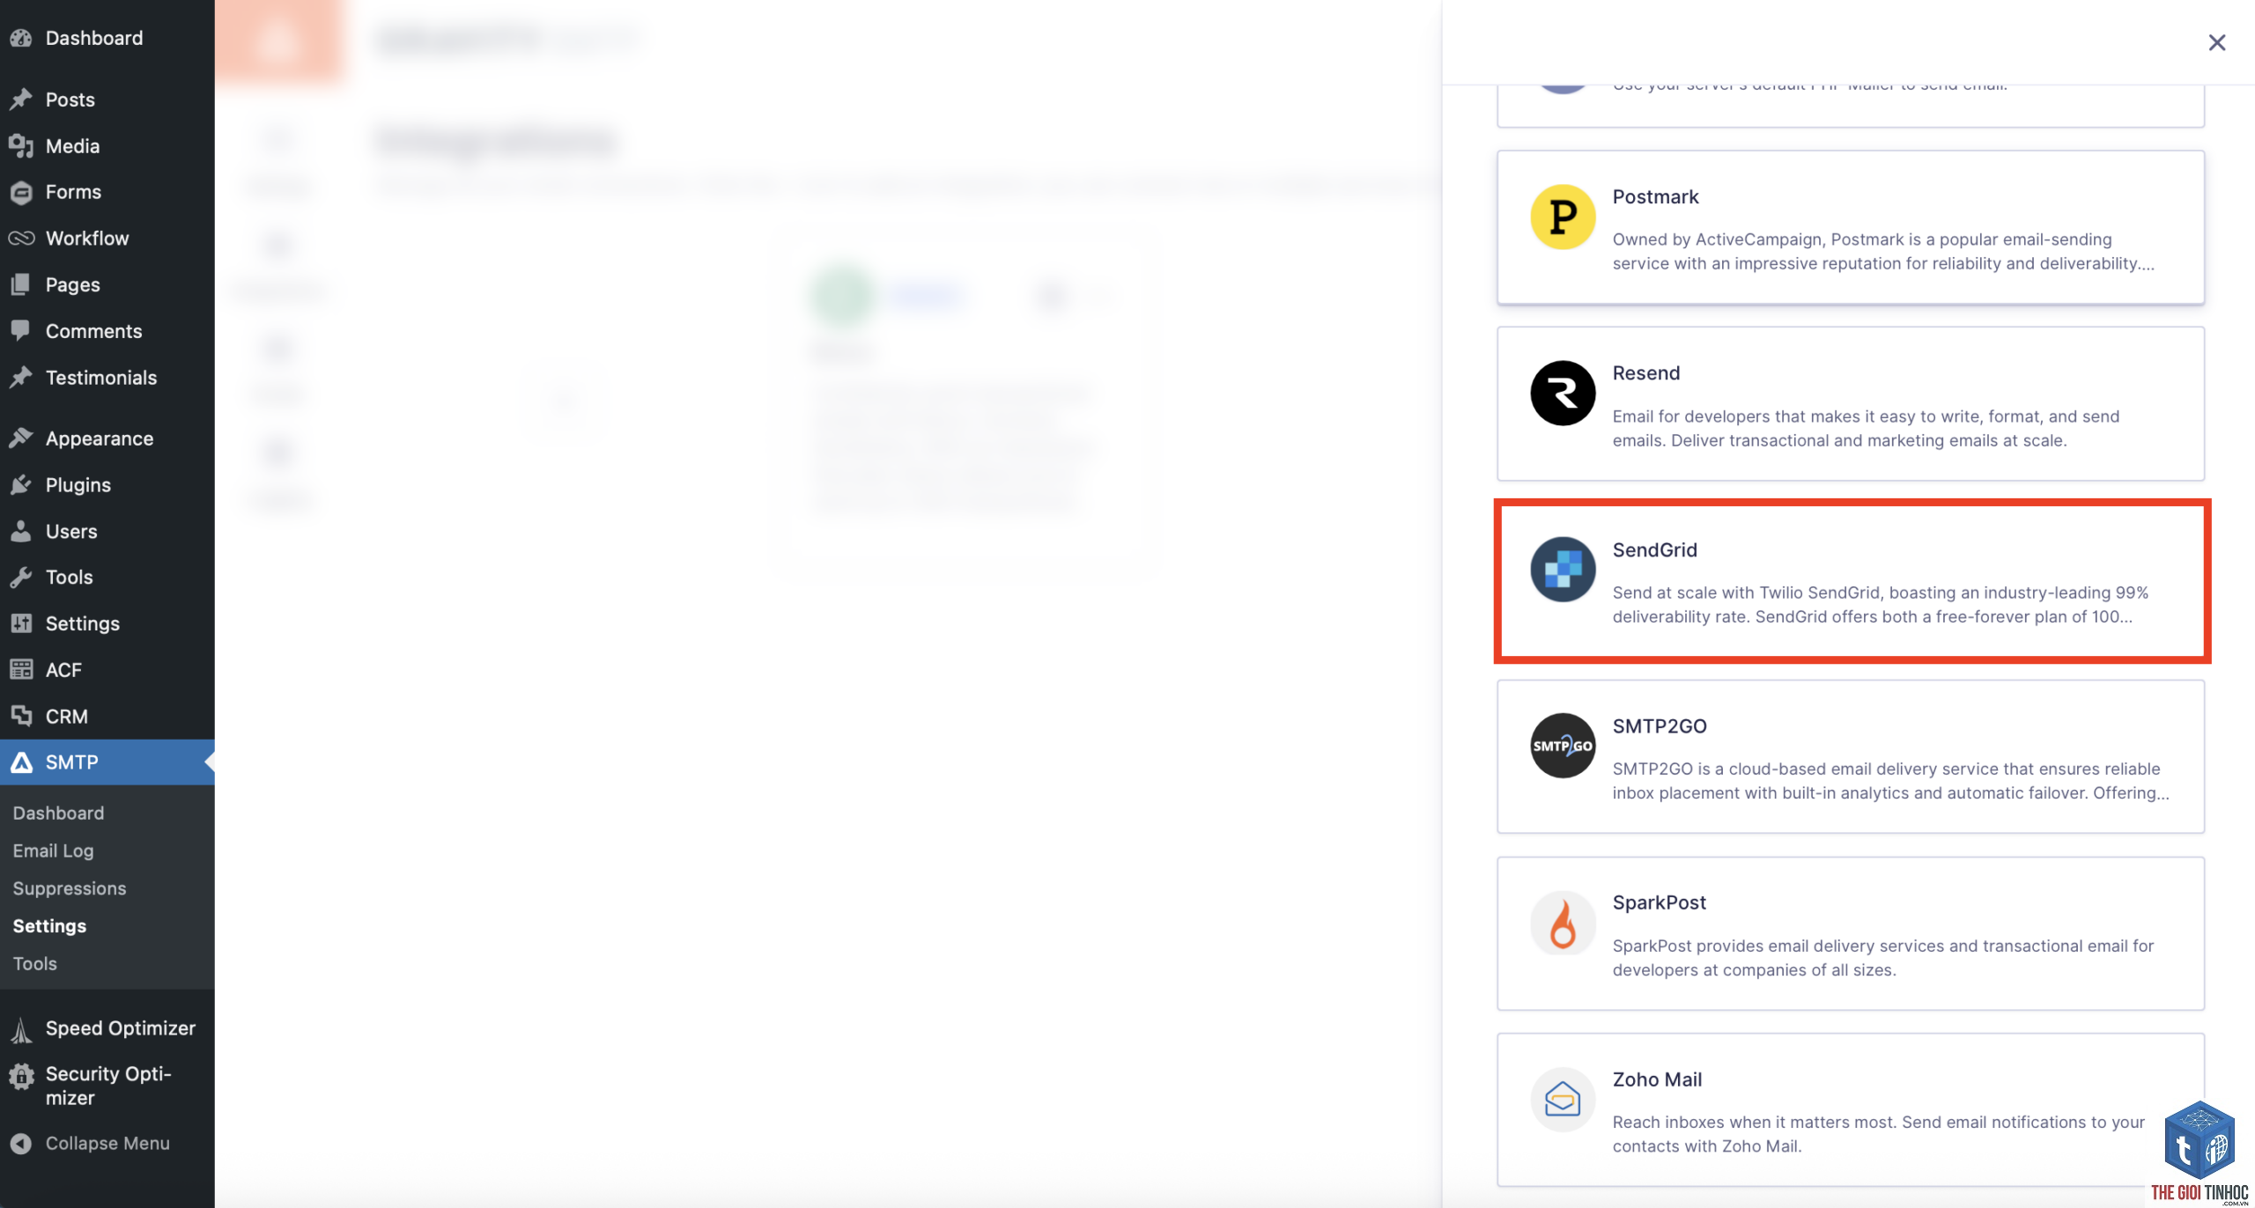
Task: Pick the Zoho Mail provider title
Action: 1657,1079
